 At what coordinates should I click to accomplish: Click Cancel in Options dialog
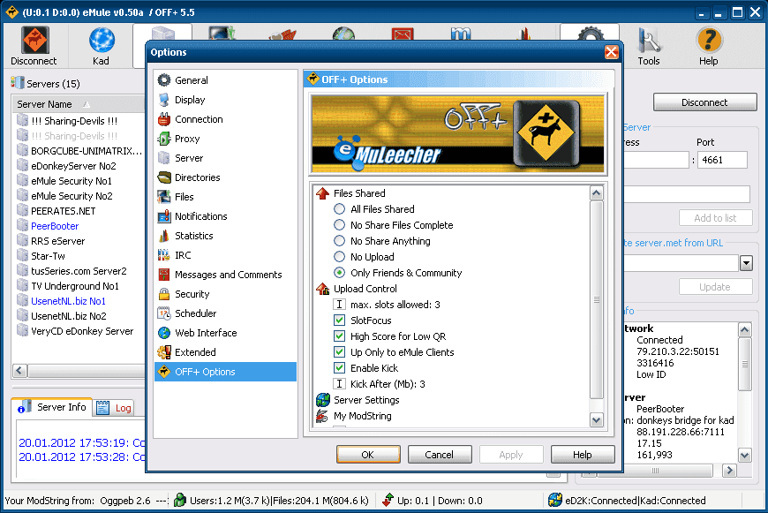(x=440, y=455)
